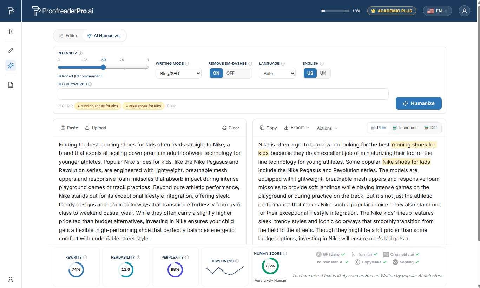Viewport: 480px width, 288px height.
Task: Select the Insertions view tab
Action: pyautogui.click(x=405, y=128)
